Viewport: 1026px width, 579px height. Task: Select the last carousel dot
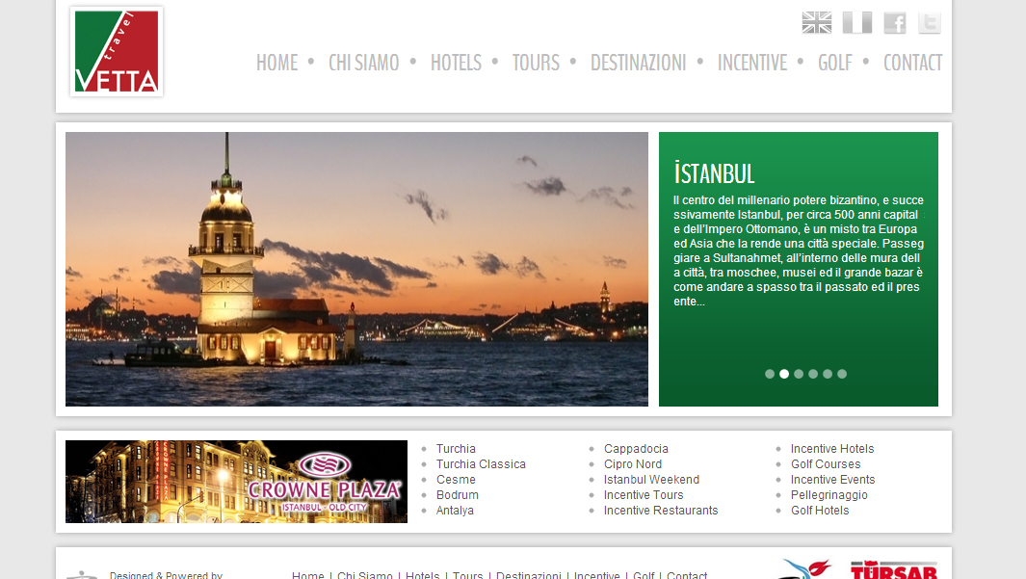842,373
